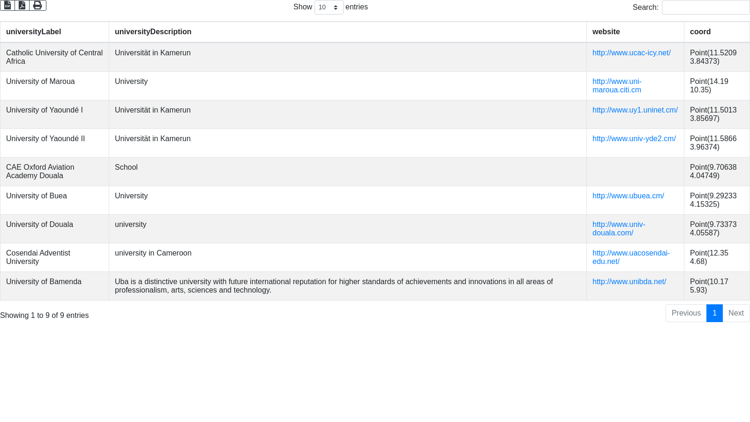The height and width of the screenshot is (422, 750).
Task: Open the University of Maroua website link
Action: pyautogui.click(x=616, y=85)
